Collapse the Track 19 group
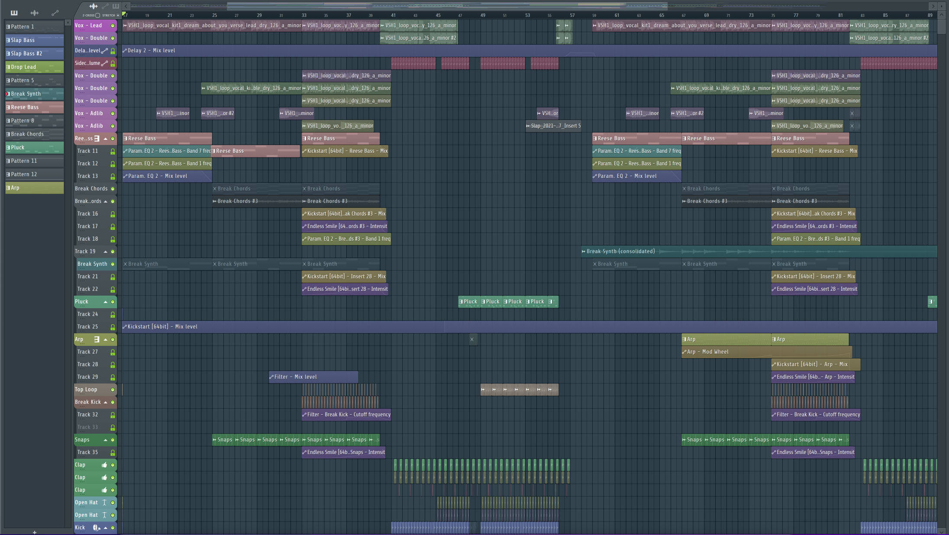The width and height of the screenshot is (949, 535). 105,251
